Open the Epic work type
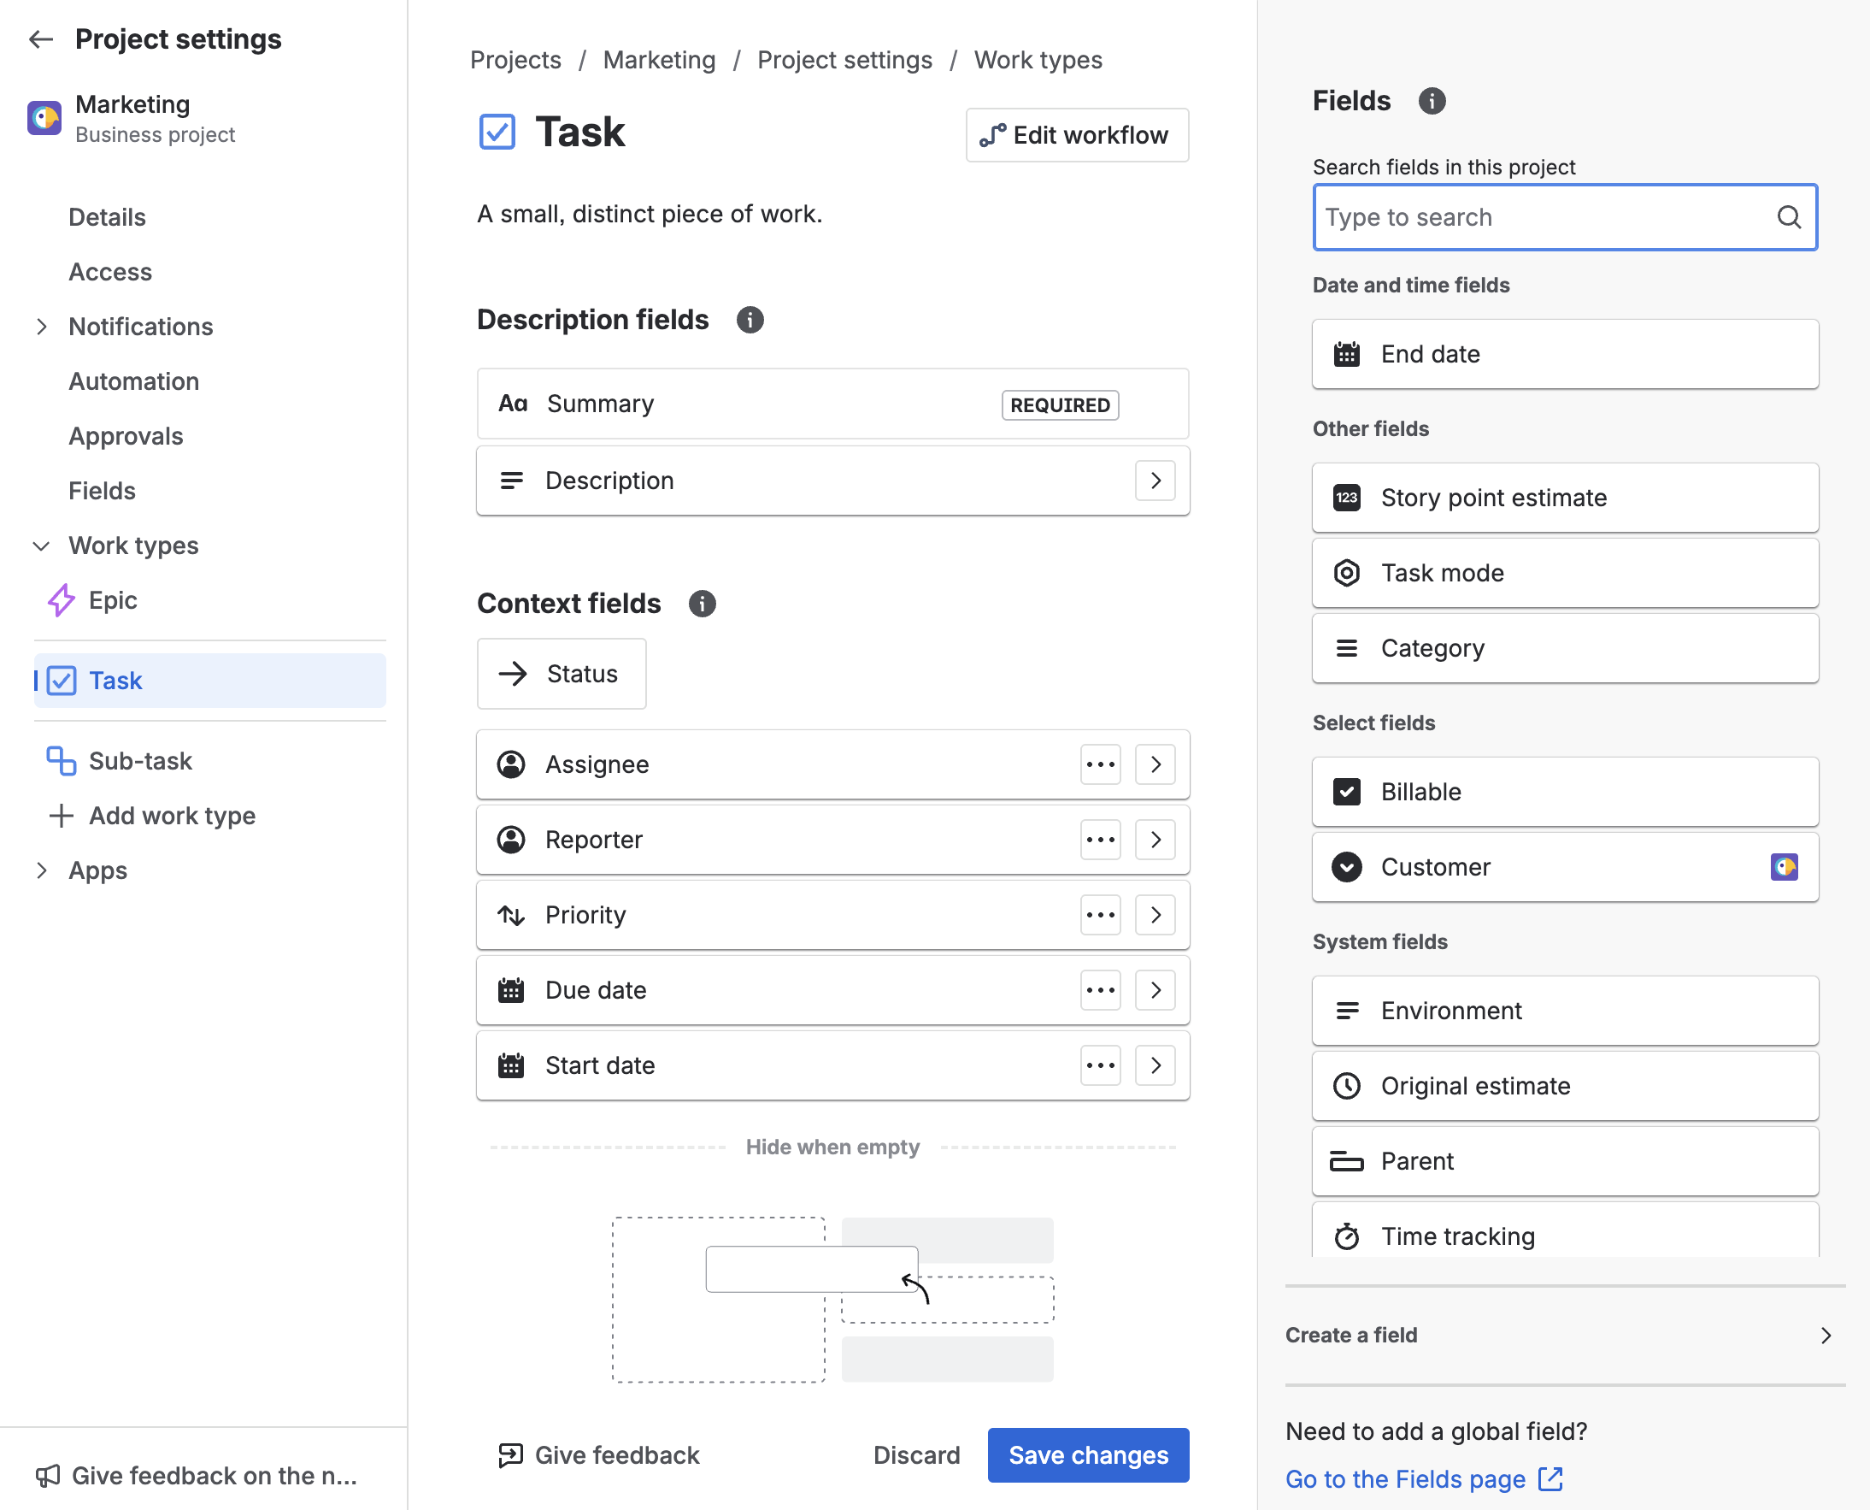This screenshot has height=1510, width=1870. pyautogui.click(x=112, y=600)
